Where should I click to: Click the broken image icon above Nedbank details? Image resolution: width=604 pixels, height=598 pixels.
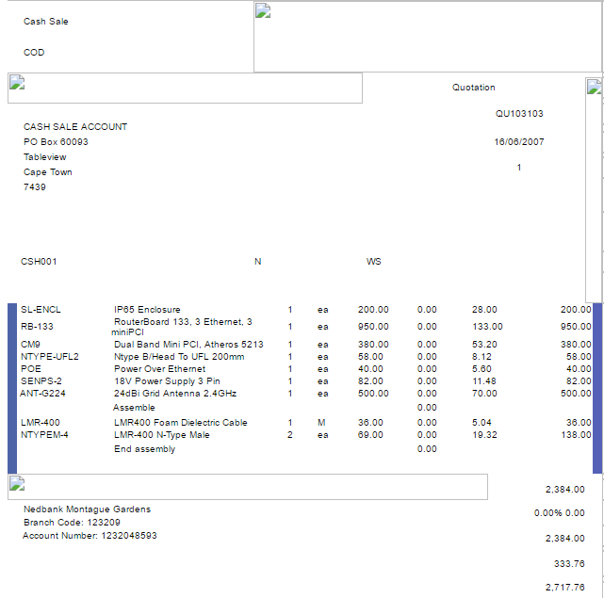pos(16,484)
